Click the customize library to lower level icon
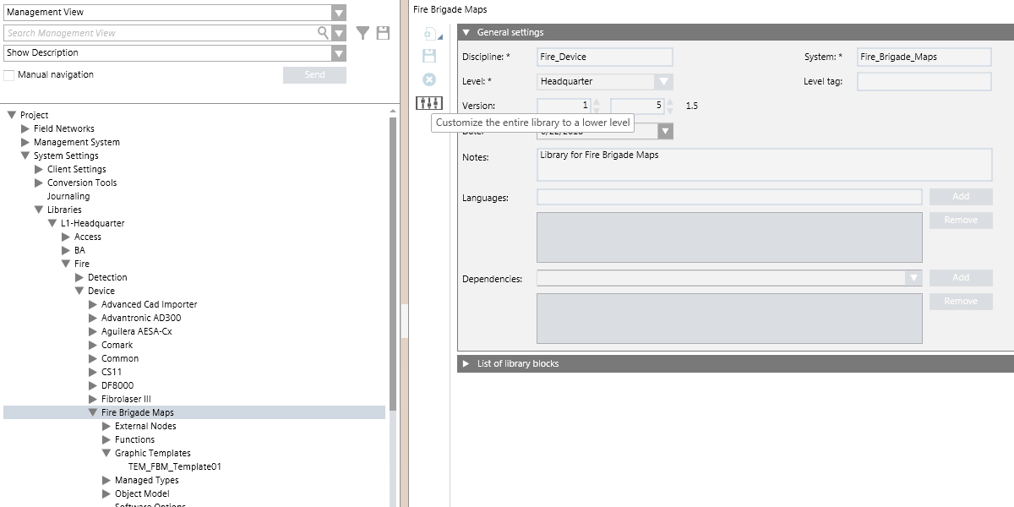The width and height of the screenshot is (1014, 507). (x=429, y=103)
